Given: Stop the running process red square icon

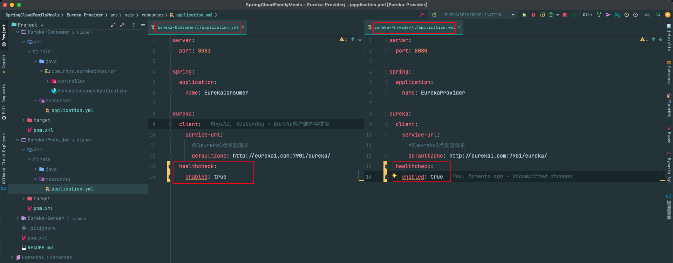Looking at the screenshot, I should (x=565, y=15).
